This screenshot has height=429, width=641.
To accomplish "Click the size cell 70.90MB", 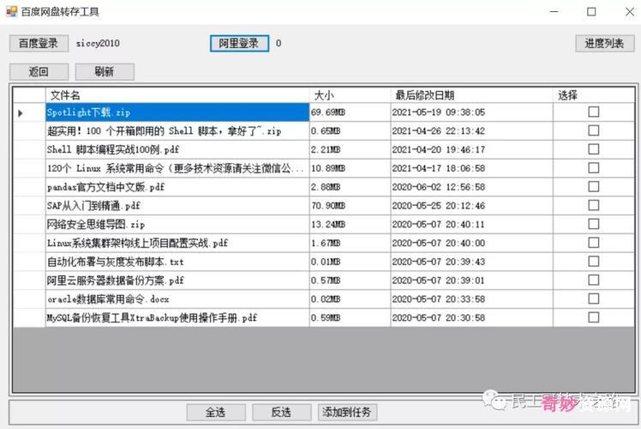I will pos(350,206).
